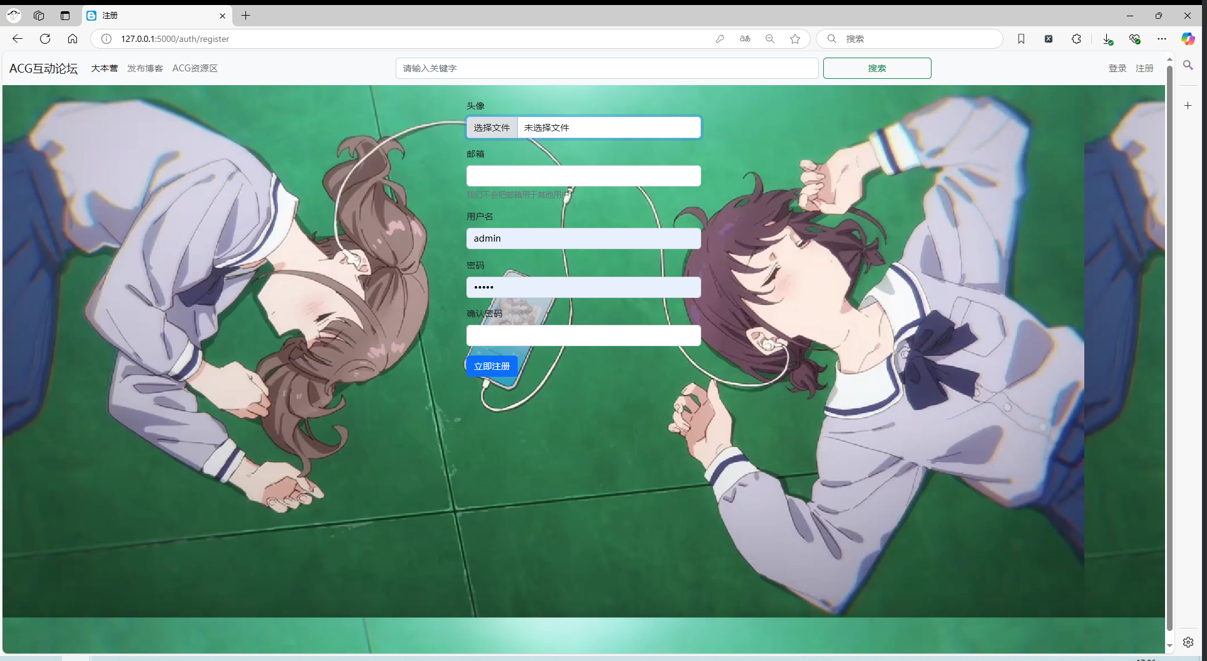Open the extensions puzzle icon
1207x661 pixels.
(x=1076, y=39)
